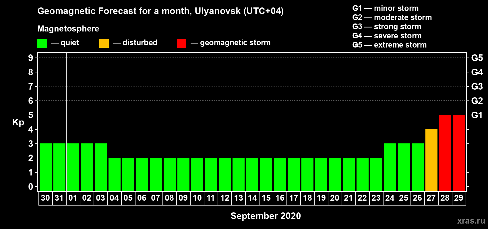Click the 'G4 — severe storm' legend text

(x=387, y=36)
